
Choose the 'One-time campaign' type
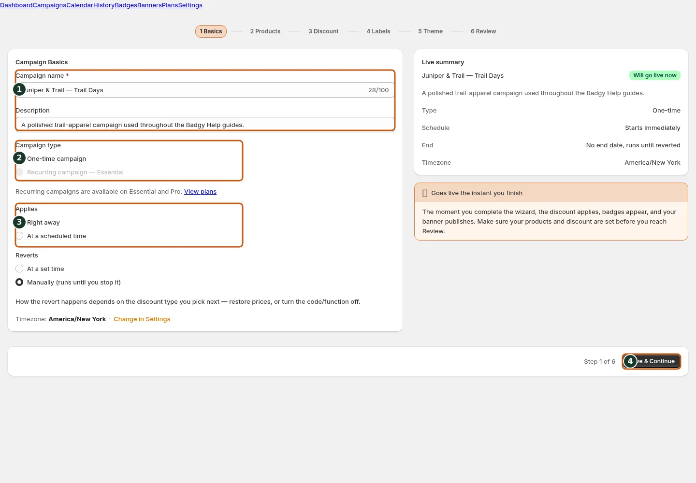click(56, 158)
